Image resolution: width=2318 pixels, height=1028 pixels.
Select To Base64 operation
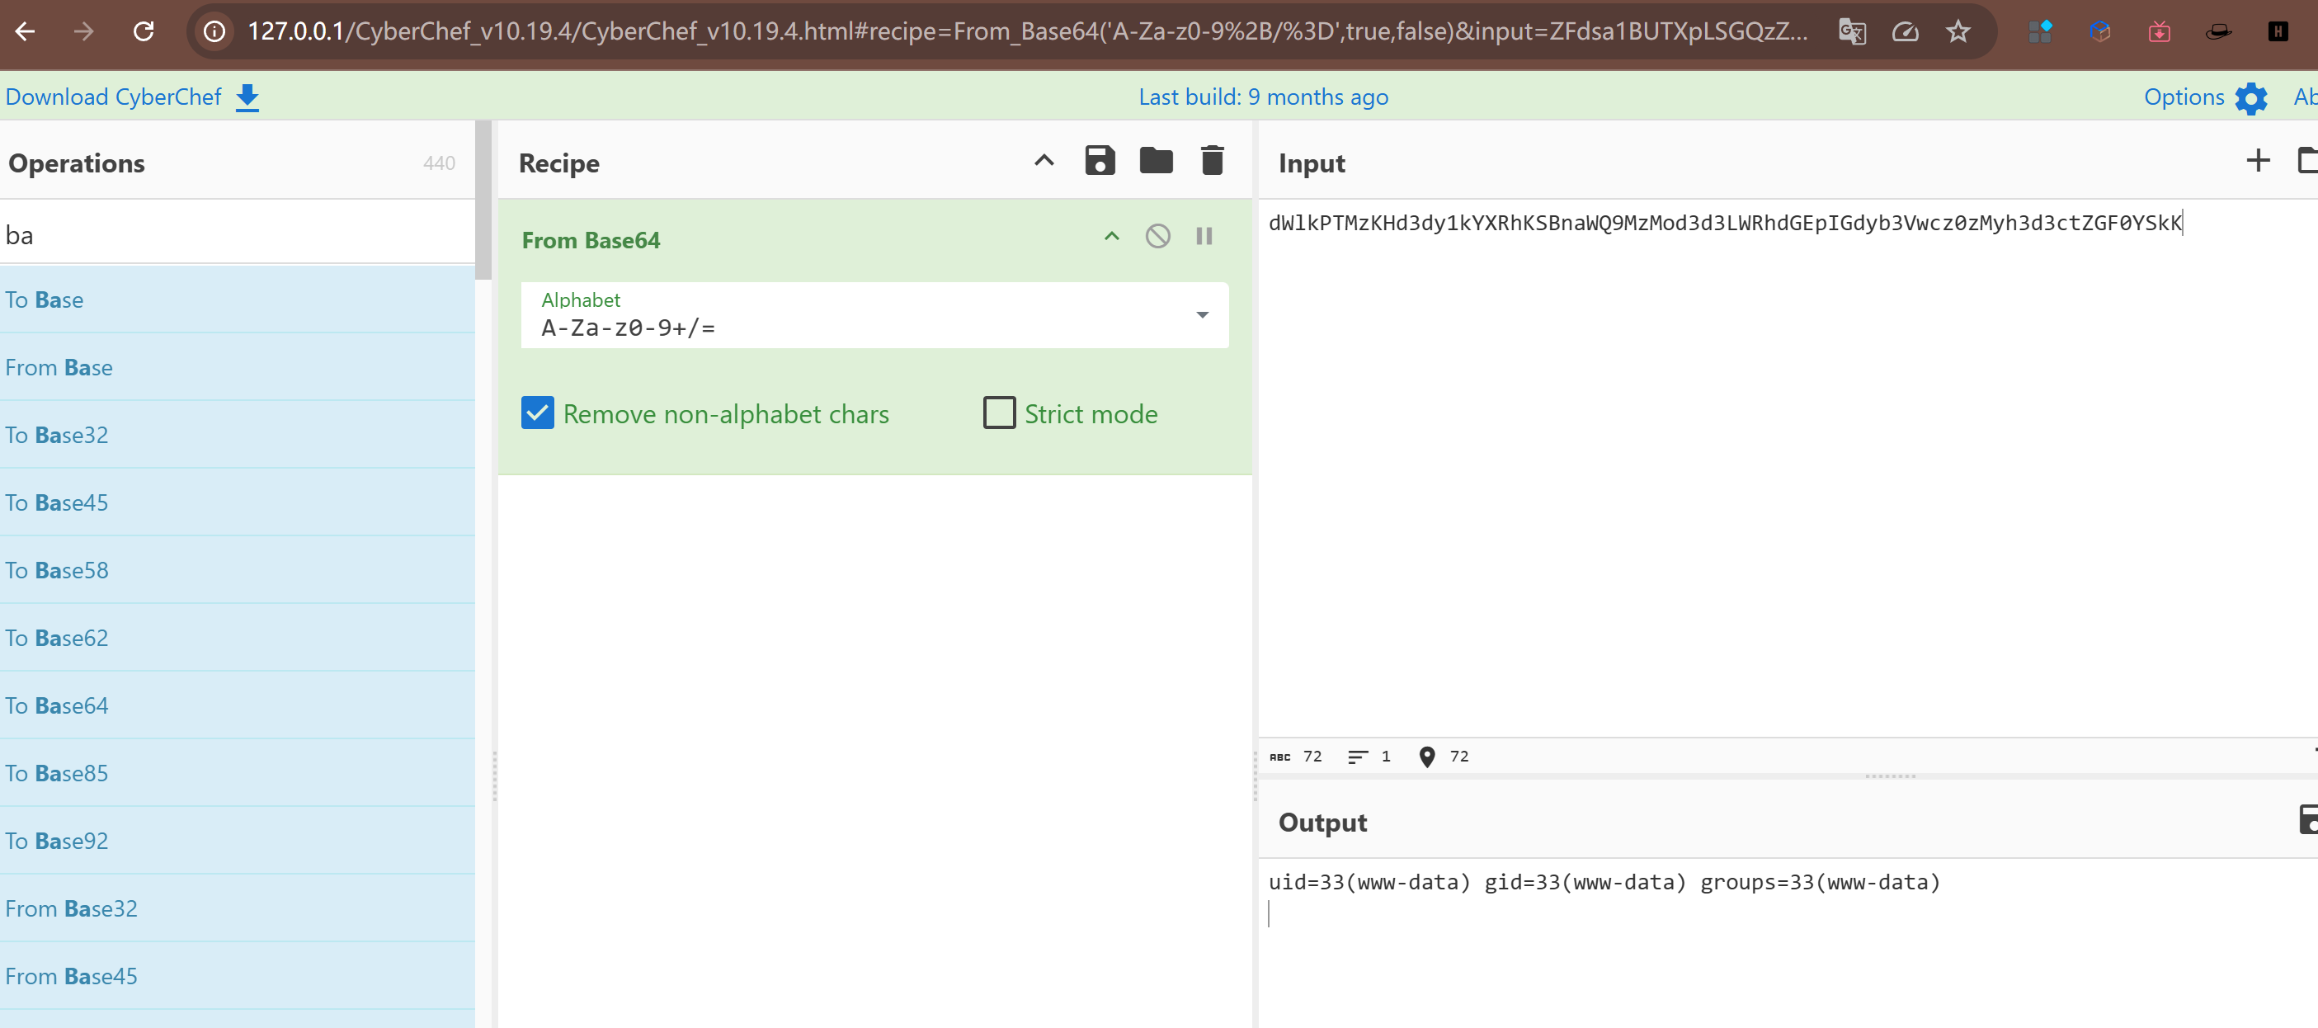(x=238, y=705)
